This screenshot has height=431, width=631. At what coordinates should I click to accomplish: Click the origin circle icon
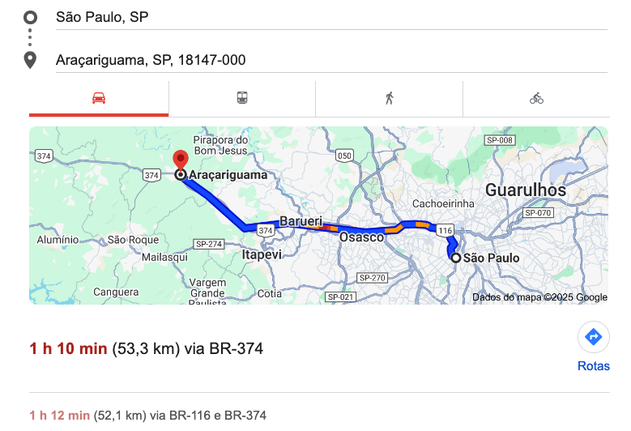31,17
